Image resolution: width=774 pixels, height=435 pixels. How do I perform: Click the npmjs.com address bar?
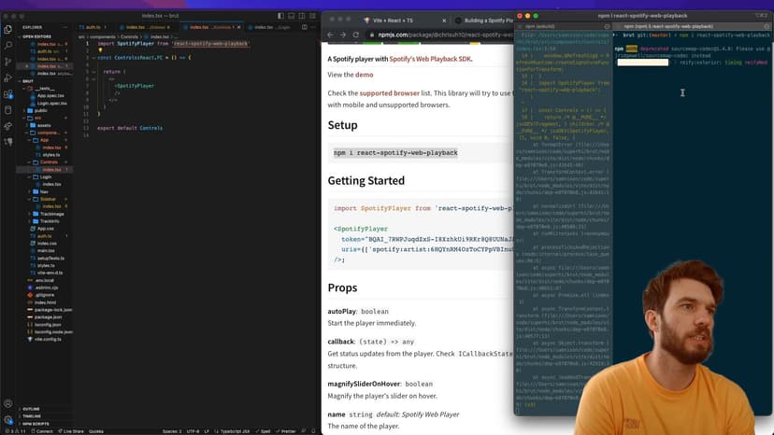441,35
